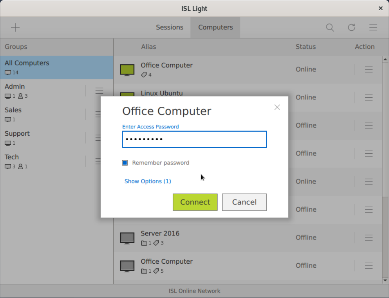Viewport: 389px width, 298px height.
Task: Click the Connect button
Action: pos(195,202)
